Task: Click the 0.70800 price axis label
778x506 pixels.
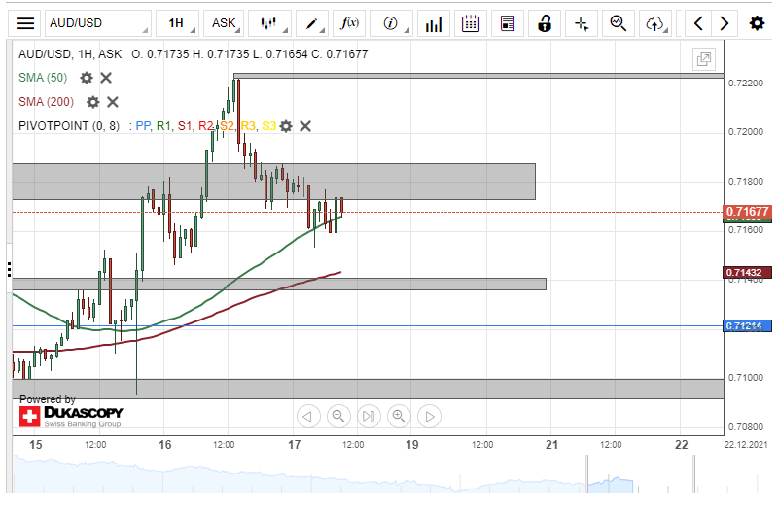Action: pyautogui.click(x=746, y=426)
